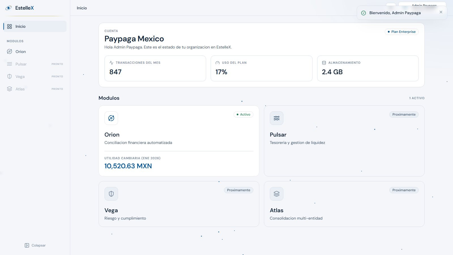The image size is (453, 255).
Task: Click the TRANSACCIONES DEL MES label
Action: click(x=138, y=63)
